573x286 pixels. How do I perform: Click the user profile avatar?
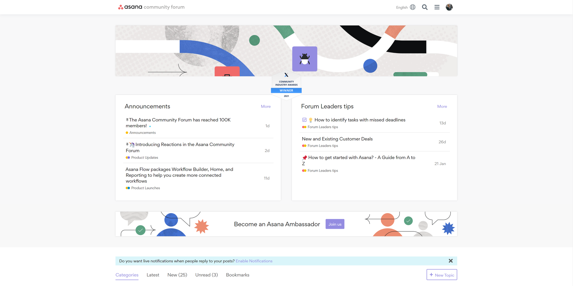449,7
